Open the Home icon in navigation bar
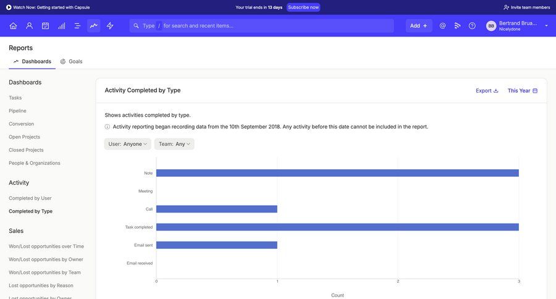556x299 pixels. point(13,26)
